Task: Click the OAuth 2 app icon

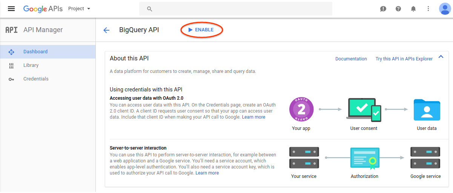Action: click(301, 109)
